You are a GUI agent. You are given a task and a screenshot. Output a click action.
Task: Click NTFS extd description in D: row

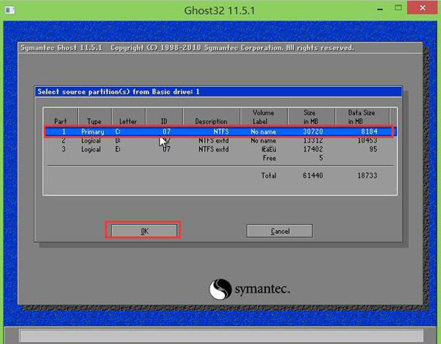[x=213, y=140]
